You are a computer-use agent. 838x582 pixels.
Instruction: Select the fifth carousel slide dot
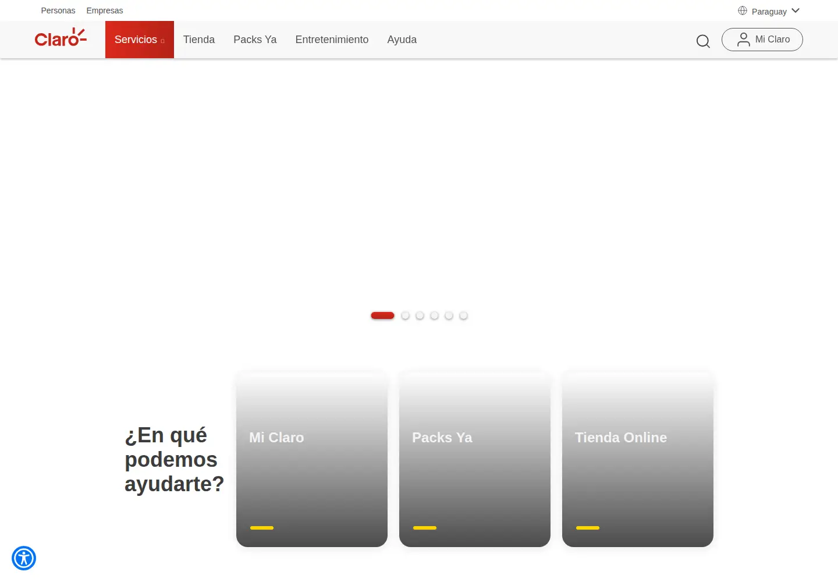(x=449, y=315)
